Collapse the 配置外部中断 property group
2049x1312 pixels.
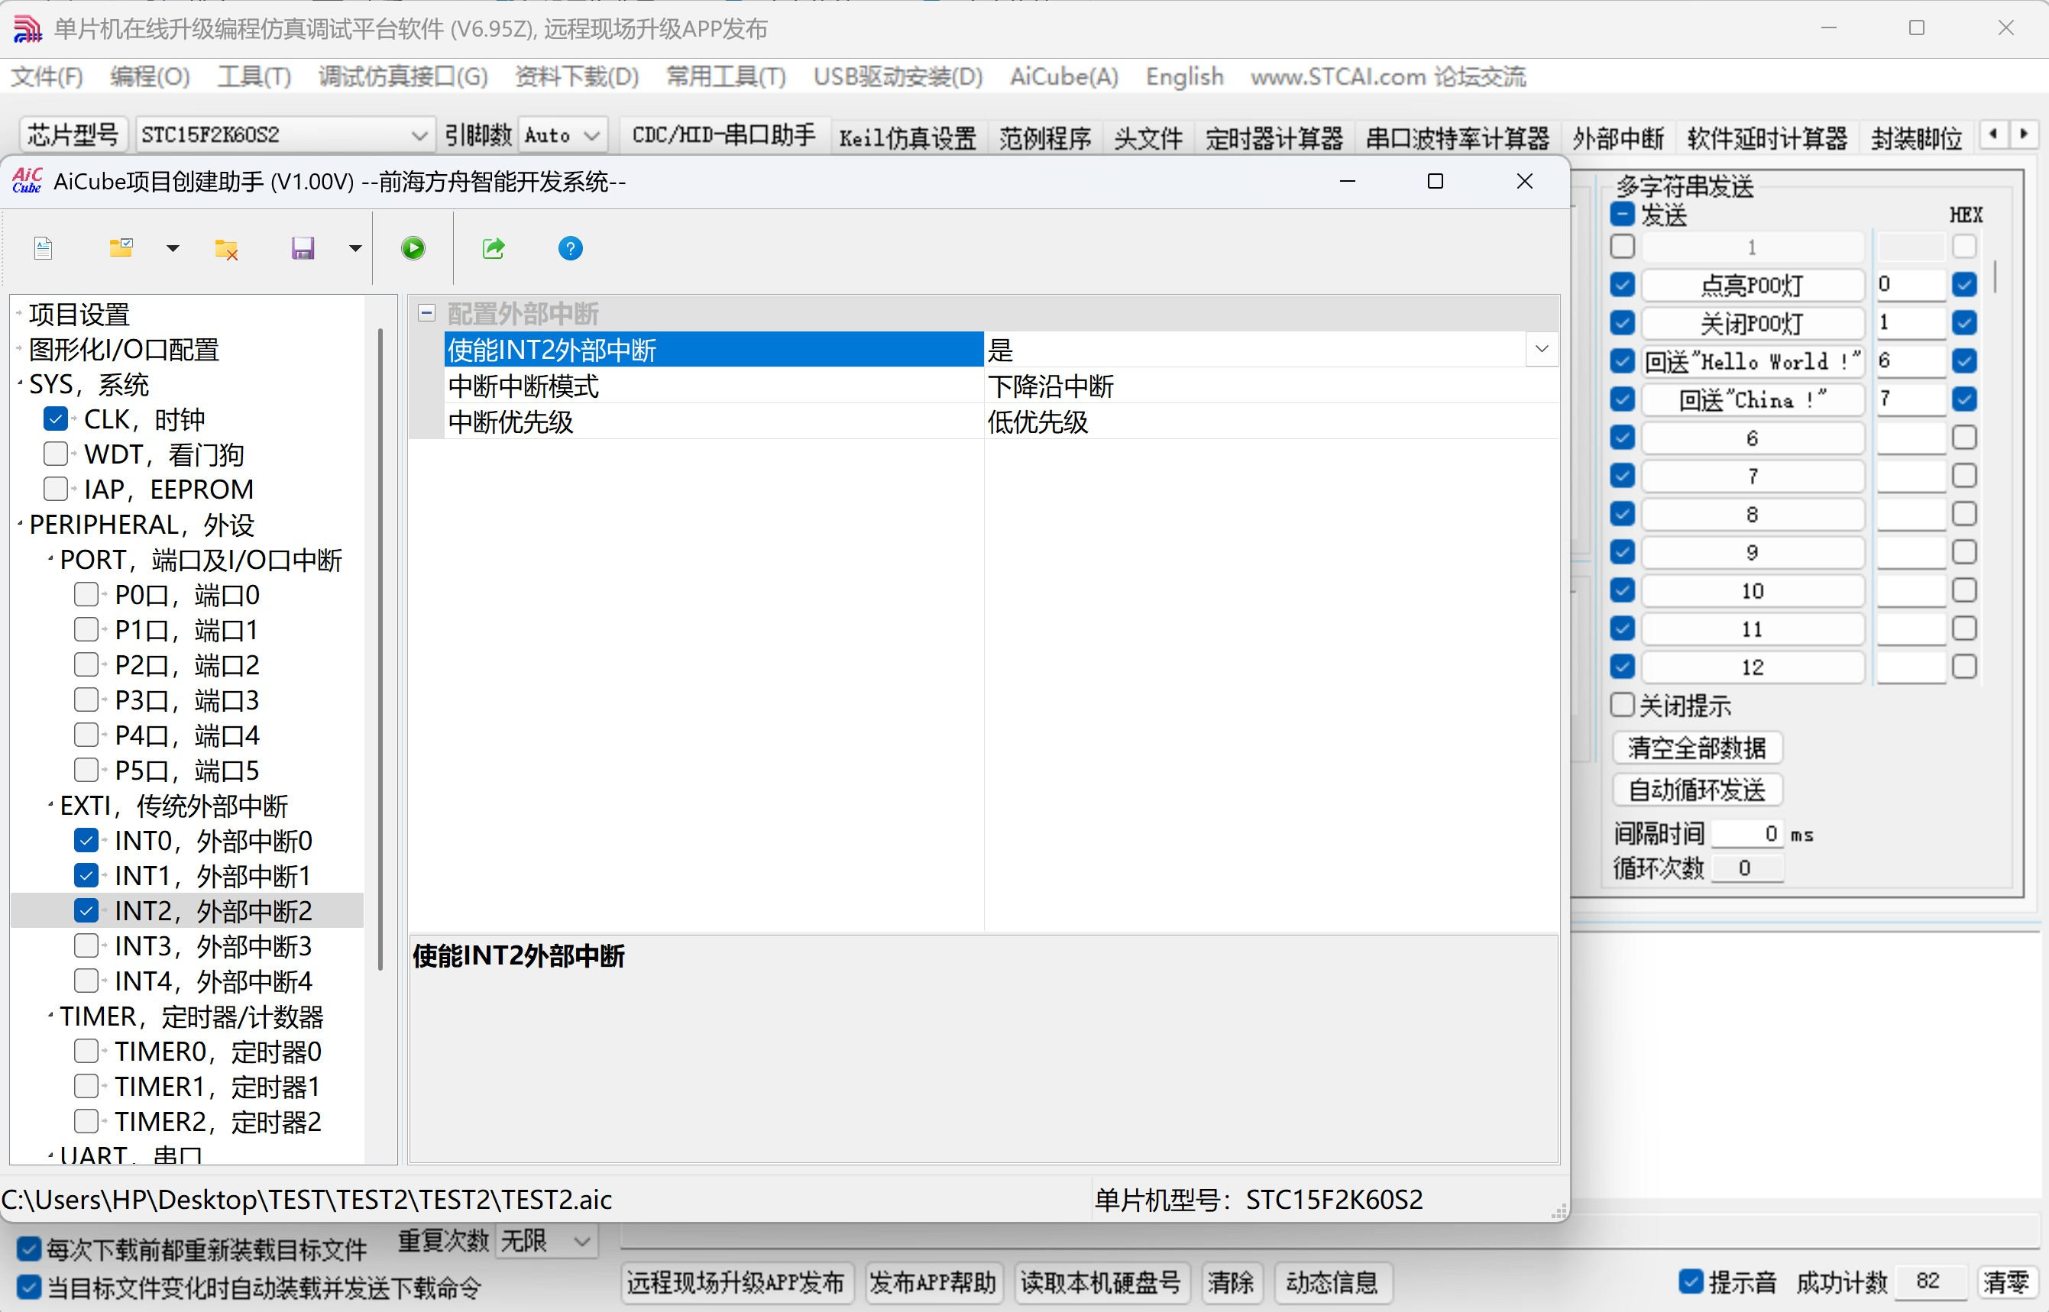(427, 314)
